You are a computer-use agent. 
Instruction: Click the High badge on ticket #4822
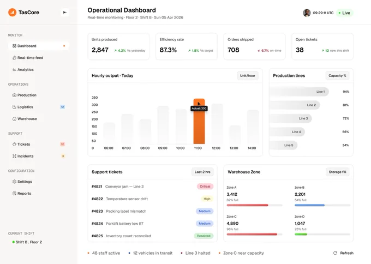(x=207, y=199)
